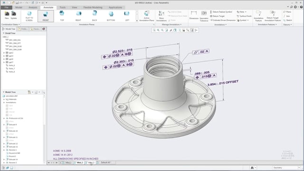This screenshot has width=304, height=171.
Task: Click the Axis datum button
Action: [286, 16]
